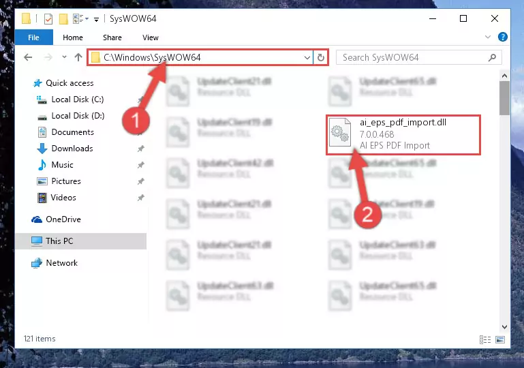This screenshot has height=368, width=524.
Task: Click the Videos pin icon
Action: point(140,198)
